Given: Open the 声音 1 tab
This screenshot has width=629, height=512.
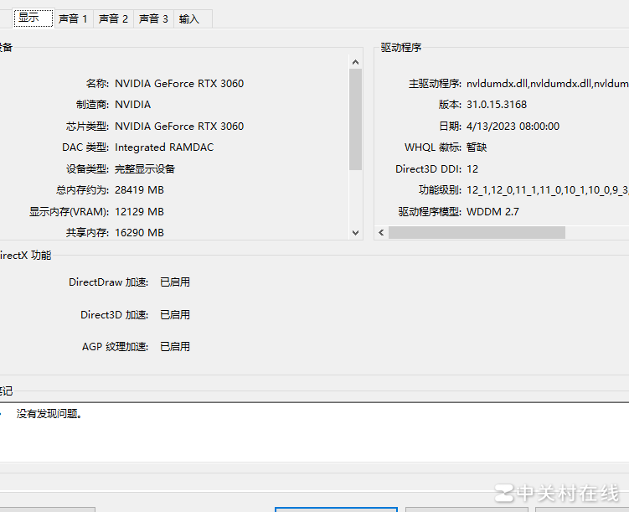Looking at the screenshot, I should point(73,18).
